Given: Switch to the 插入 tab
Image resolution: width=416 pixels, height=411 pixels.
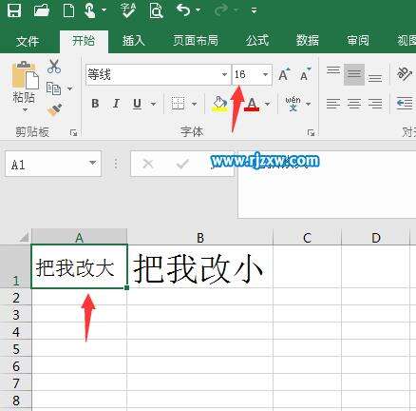Looking at the screenshot, I should 133,41.
